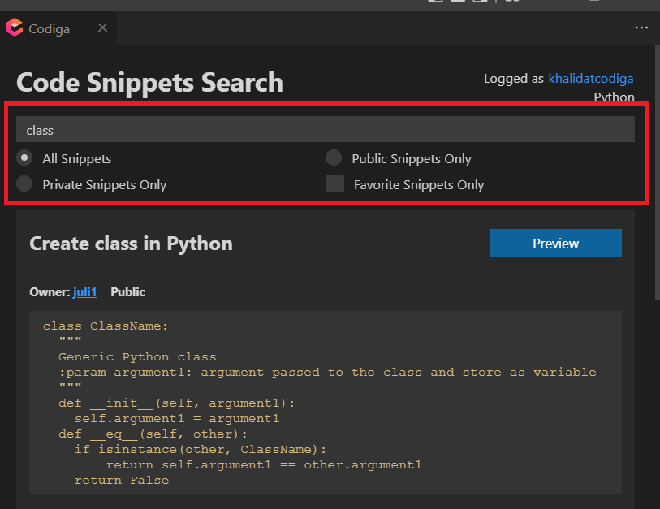Click the 'Public' visibility label
This screenshot has width=660, height=509.
click(x=127, y=292)
